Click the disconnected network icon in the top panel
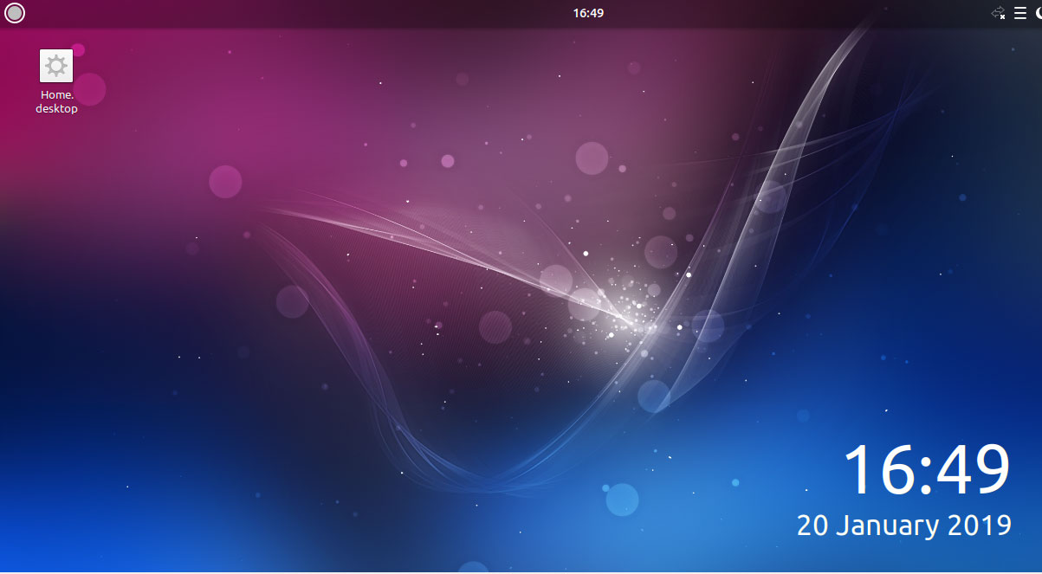Image resolution: width=1042 pixels, height=574 pixels. click(x=998, y=12)
